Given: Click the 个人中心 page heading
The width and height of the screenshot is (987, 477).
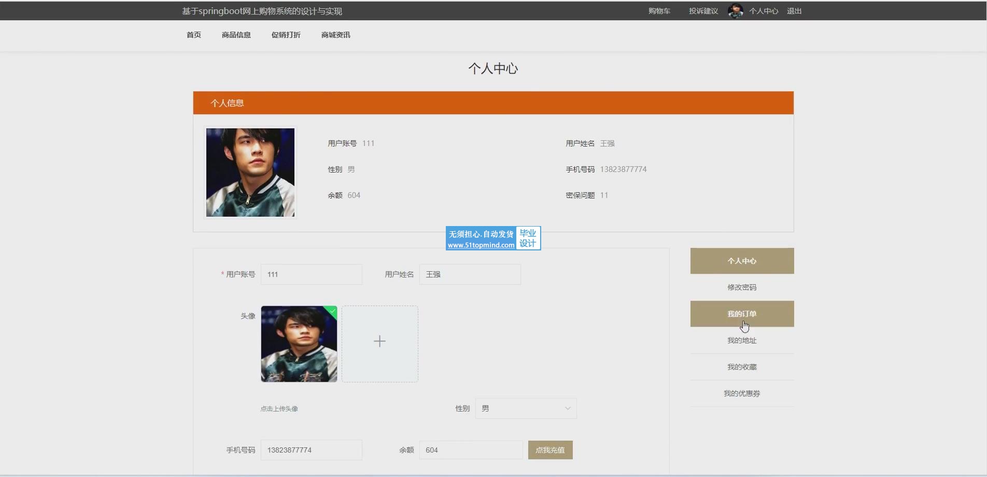Looking at the screenshot, I should pos(493,68).
